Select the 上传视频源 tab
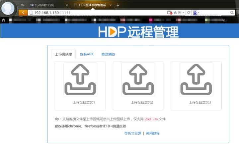Screen dimensions: 239x144 point(63,54)
